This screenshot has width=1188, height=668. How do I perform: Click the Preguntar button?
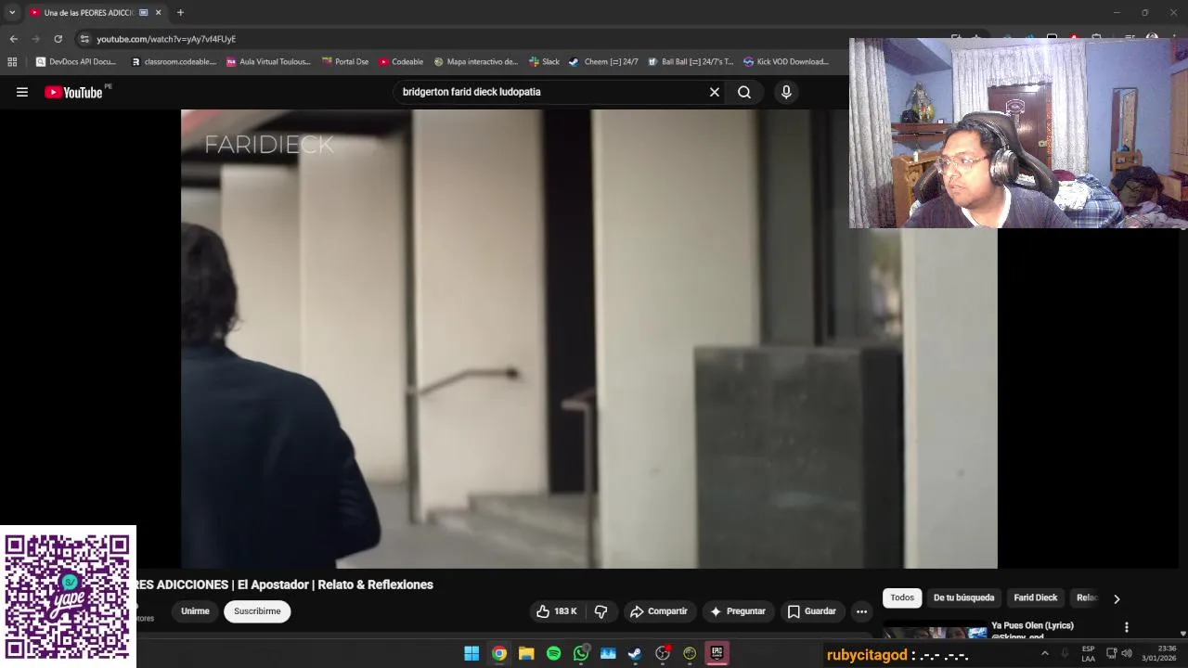click(738, 611)
